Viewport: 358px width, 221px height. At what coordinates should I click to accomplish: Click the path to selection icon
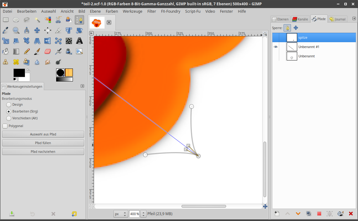(x=319, y=214)
